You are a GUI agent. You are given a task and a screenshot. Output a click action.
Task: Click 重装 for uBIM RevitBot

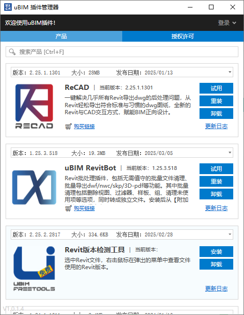click(216, 182)
